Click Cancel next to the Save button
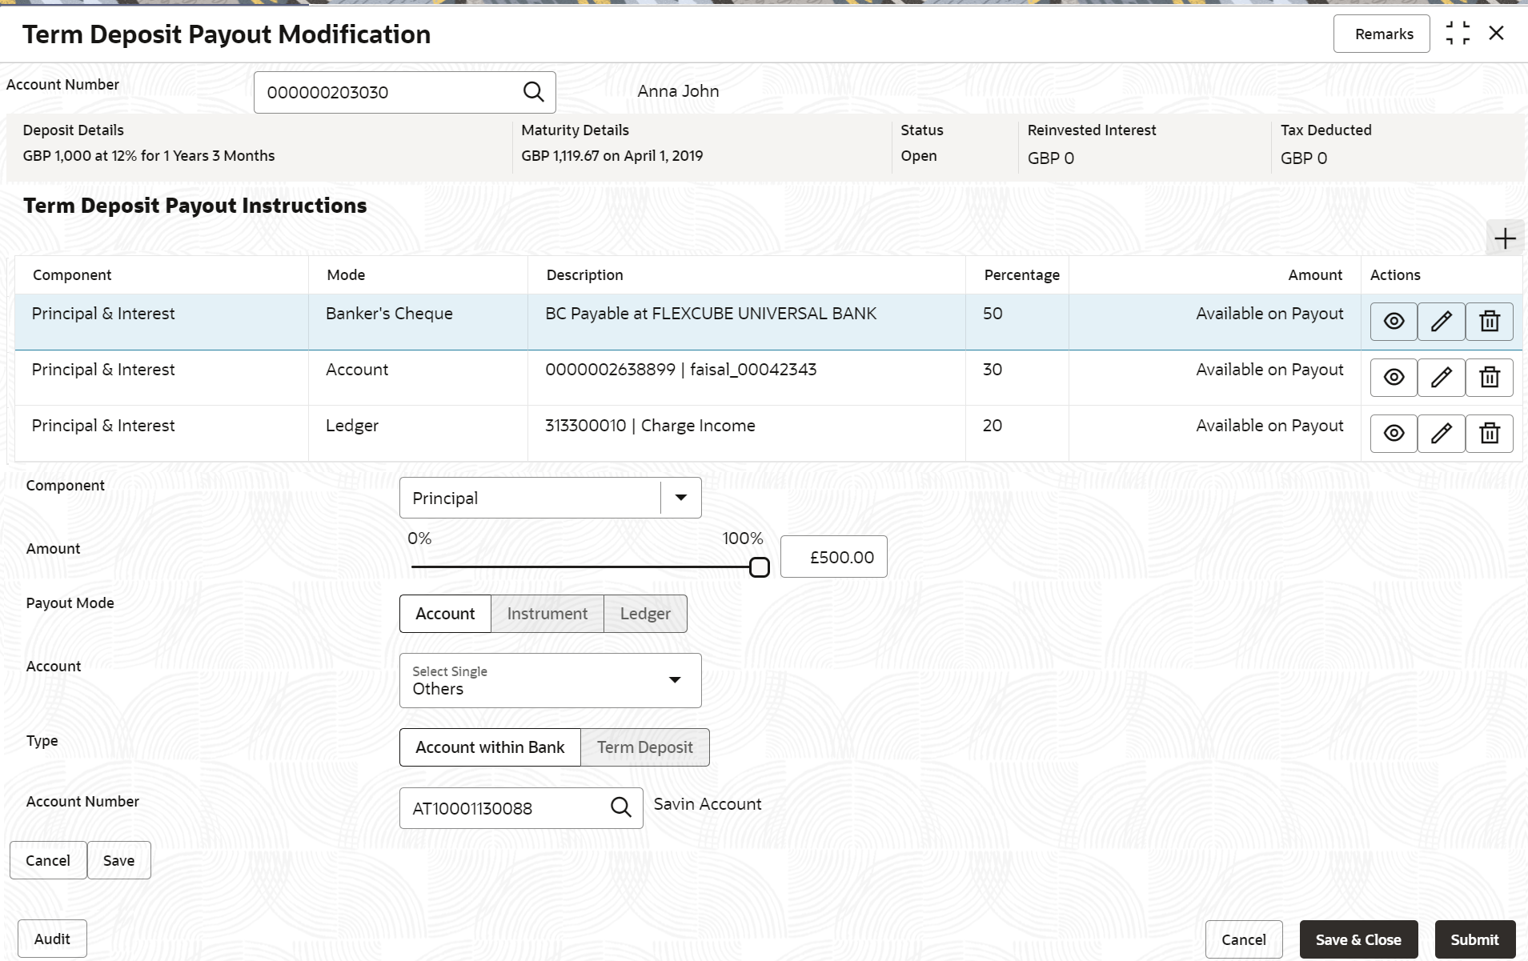This screenshot has height=961, width=1528. pyautogui.click(x=48, y=860)
